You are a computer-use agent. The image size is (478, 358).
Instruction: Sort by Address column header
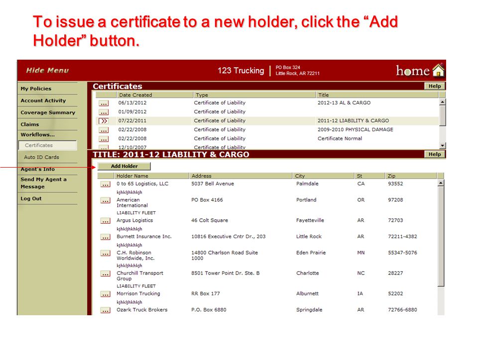(x=240, y=176)
